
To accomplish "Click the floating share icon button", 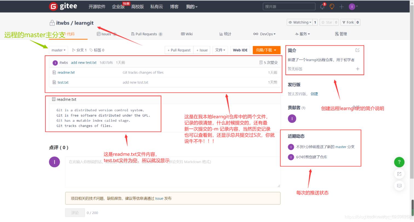I will (x=399, y=174).
